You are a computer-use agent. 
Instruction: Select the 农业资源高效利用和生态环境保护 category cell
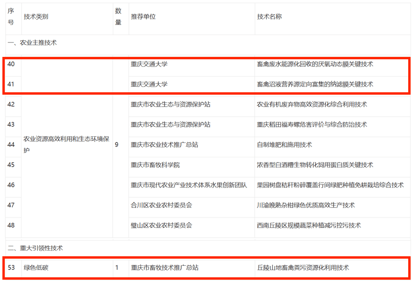[66, 144]
